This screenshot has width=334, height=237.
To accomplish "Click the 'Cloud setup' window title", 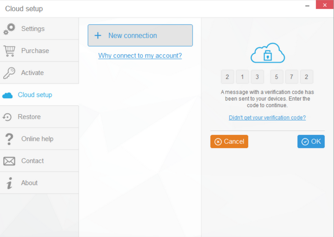I will click(24, 9).
